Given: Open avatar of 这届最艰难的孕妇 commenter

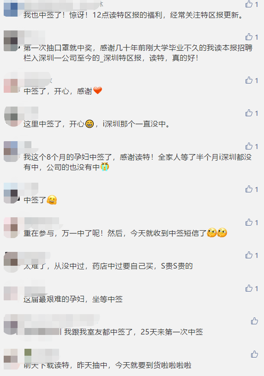Looking at the screenshot, I should [x=11, y=293].
